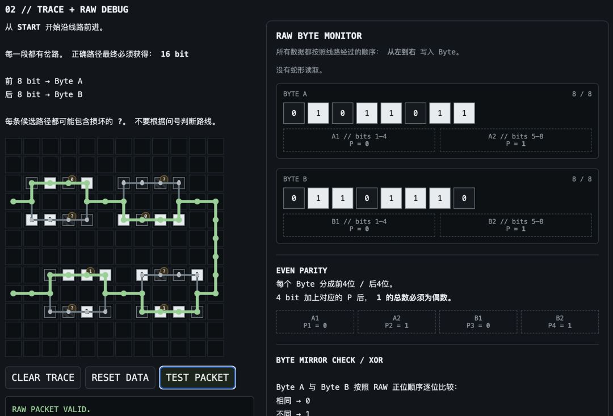Select the "A2 // bits 5–8" parity box

pyautogui.click(x=515, y=140)
